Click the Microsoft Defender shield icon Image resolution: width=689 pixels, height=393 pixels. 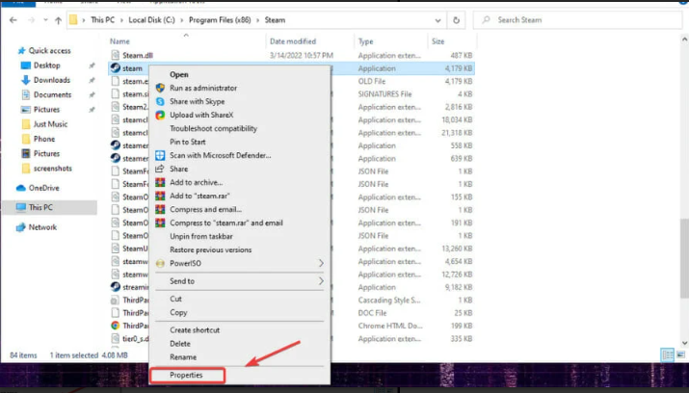pos(160,155)
